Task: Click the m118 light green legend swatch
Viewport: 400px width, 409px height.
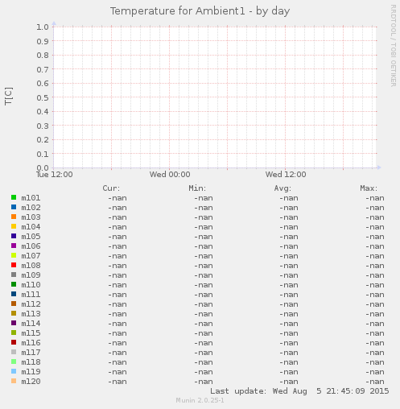Action: pos(14,361)
